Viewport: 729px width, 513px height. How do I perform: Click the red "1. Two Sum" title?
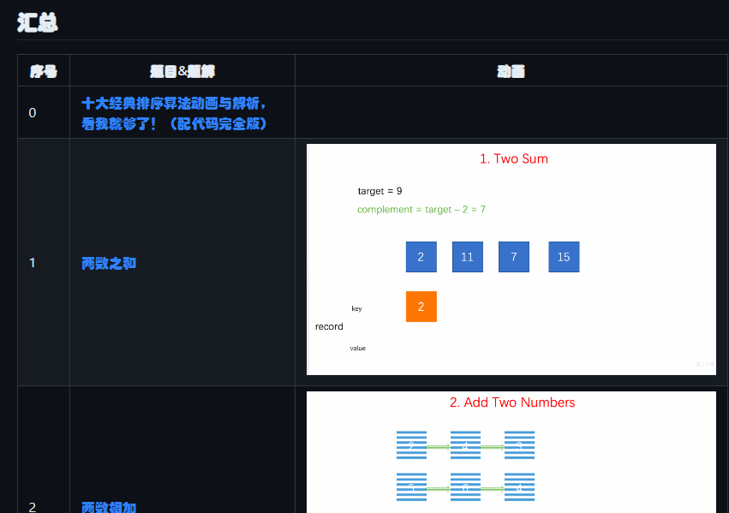coord(514,158)
